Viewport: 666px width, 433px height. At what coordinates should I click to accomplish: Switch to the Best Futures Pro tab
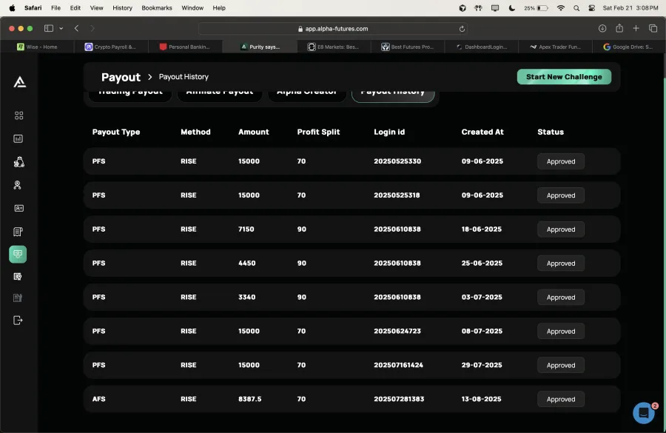pos(407,47)
